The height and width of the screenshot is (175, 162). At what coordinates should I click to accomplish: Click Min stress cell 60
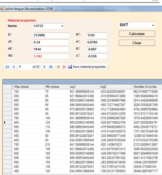(x=56, y=100)
